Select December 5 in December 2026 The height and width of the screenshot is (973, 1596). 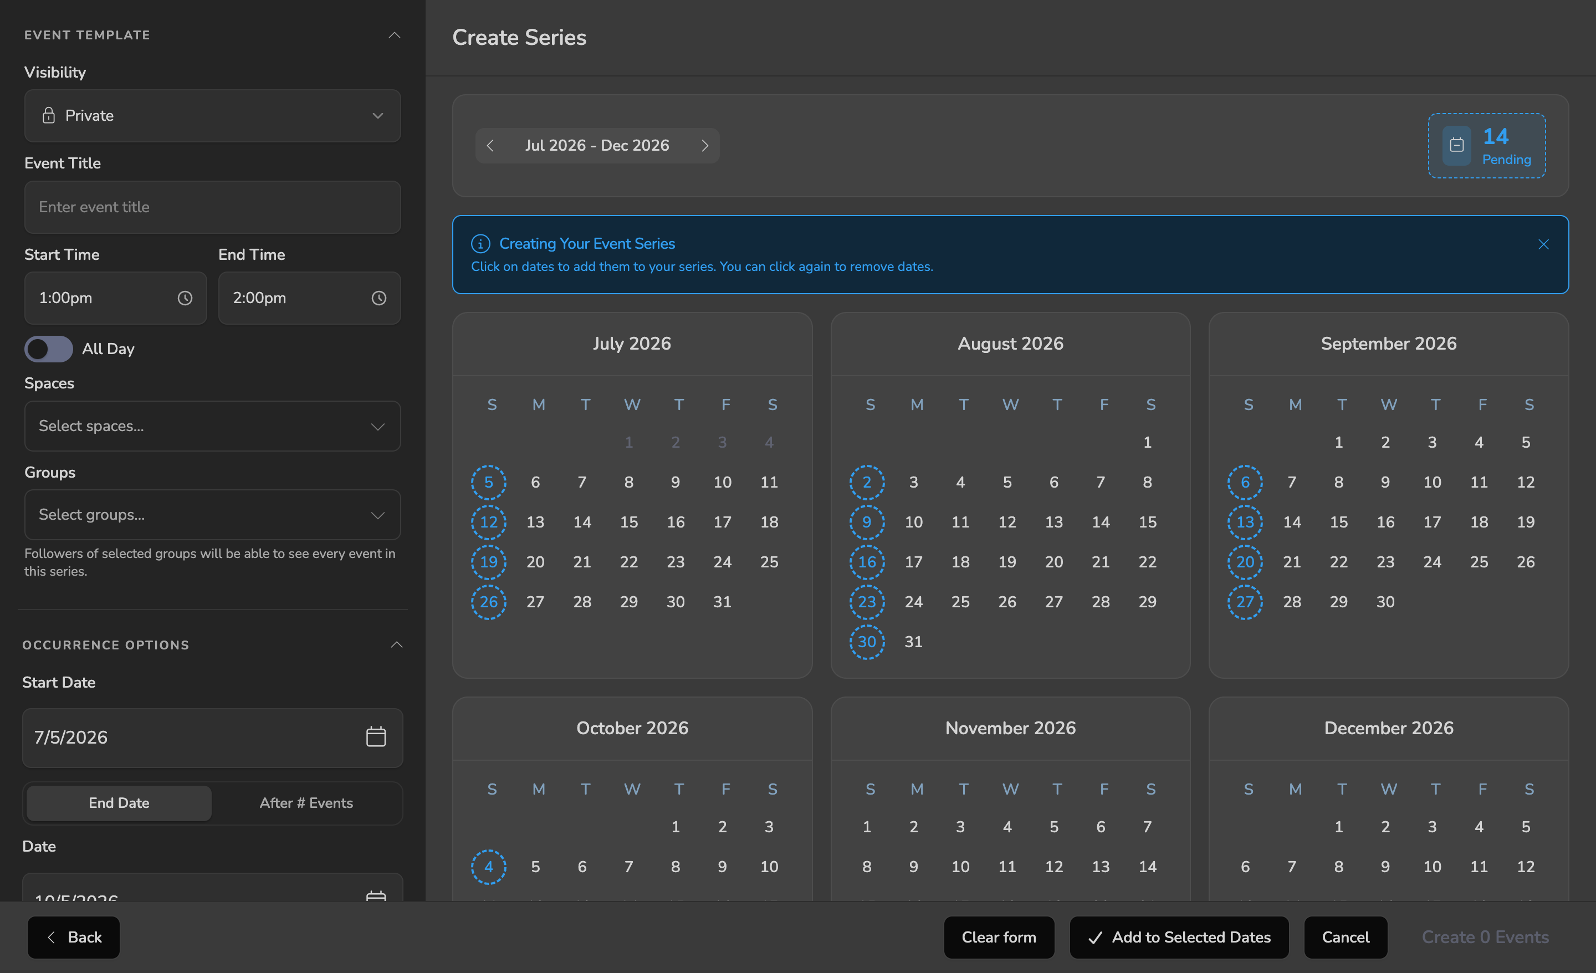pyautogui.click(x=1526, y=827)
